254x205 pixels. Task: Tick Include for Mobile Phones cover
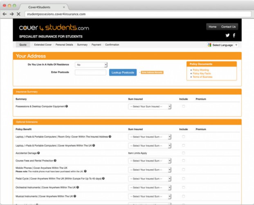(x=183, y=169)
